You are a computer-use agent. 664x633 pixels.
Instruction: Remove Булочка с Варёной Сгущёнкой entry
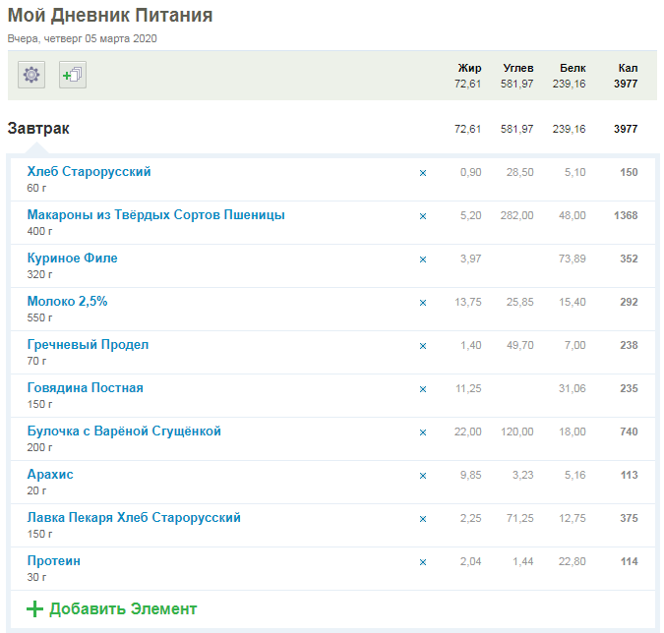[423, 432]
